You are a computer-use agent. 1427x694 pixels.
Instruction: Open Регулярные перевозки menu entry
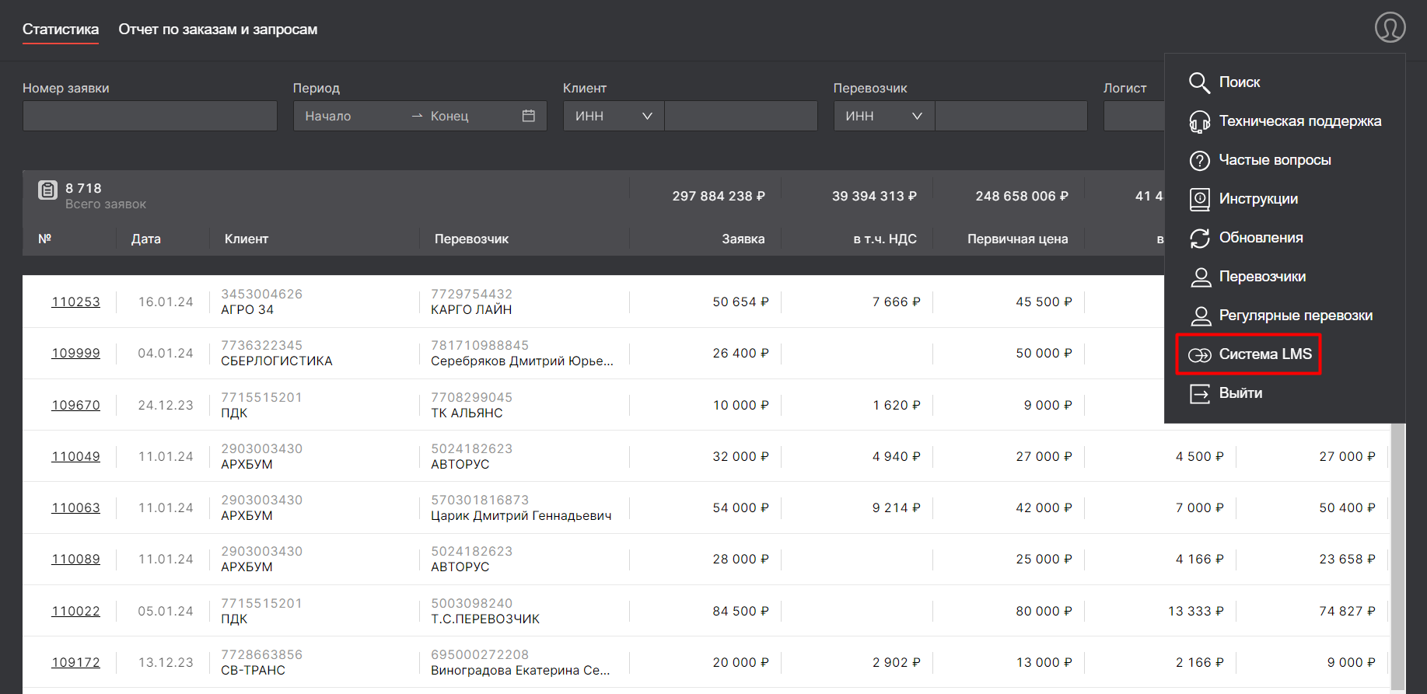tap(1296, 315)
